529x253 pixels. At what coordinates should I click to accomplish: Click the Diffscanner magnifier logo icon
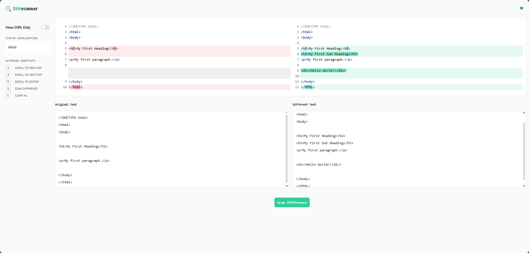[8, 9]
